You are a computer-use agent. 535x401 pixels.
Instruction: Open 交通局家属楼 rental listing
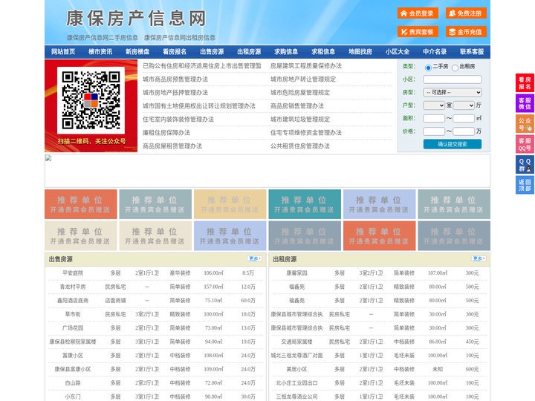(296, 342)
